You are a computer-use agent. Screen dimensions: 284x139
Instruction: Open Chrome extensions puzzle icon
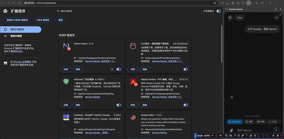(x=244, y=3)
